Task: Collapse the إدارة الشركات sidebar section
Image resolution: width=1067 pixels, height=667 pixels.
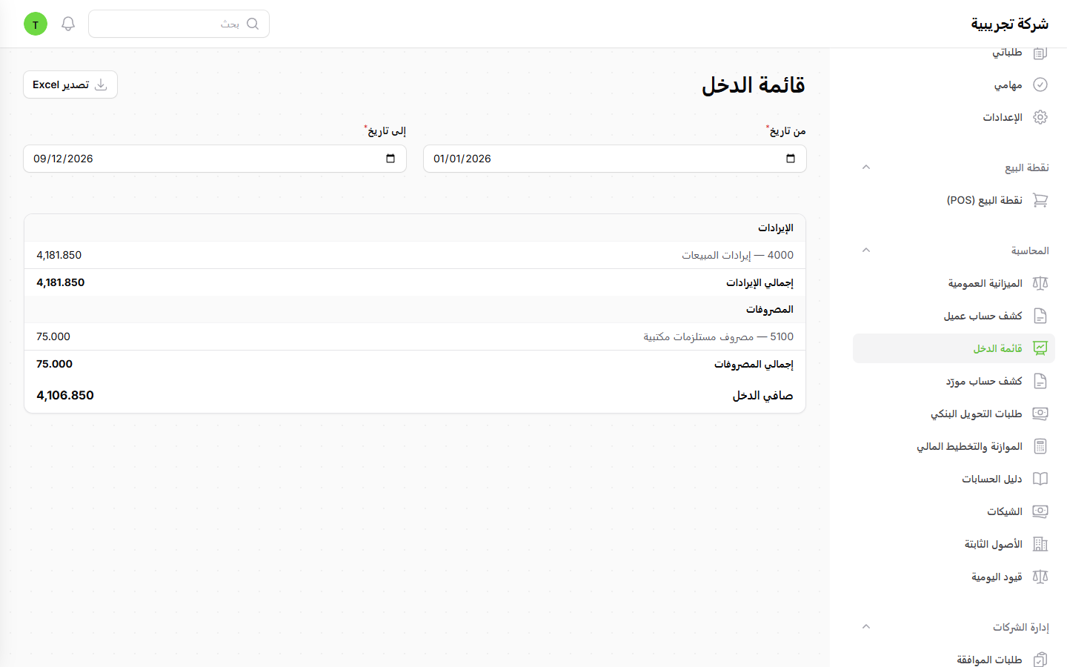Action: click(865, 627)
